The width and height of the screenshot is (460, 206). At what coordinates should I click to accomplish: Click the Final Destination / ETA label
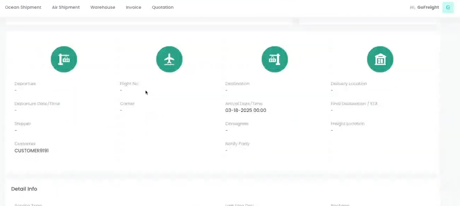pyautogui.click(x=354, y=104)
